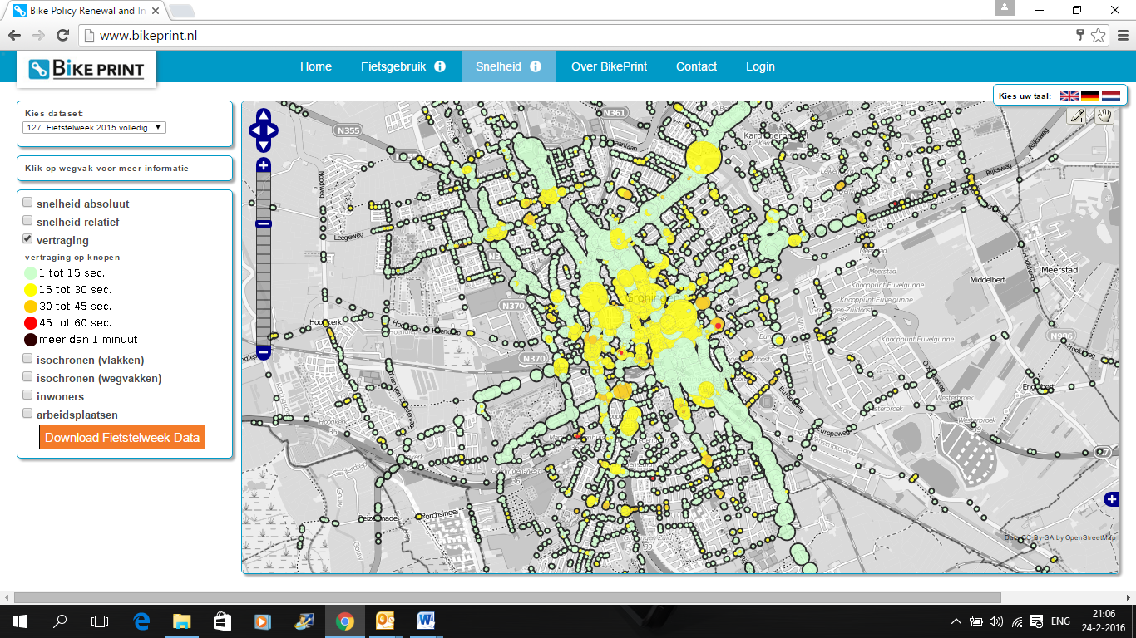The width and height of the screenshot is (1136, 638).
Task: Click the red 45 tot 60 sec. swatch
Action: point(30,322)
